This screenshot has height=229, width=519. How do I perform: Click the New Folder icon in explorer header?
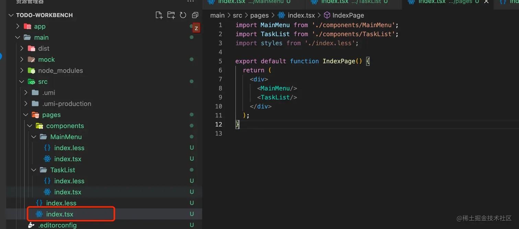pos(171,15)
